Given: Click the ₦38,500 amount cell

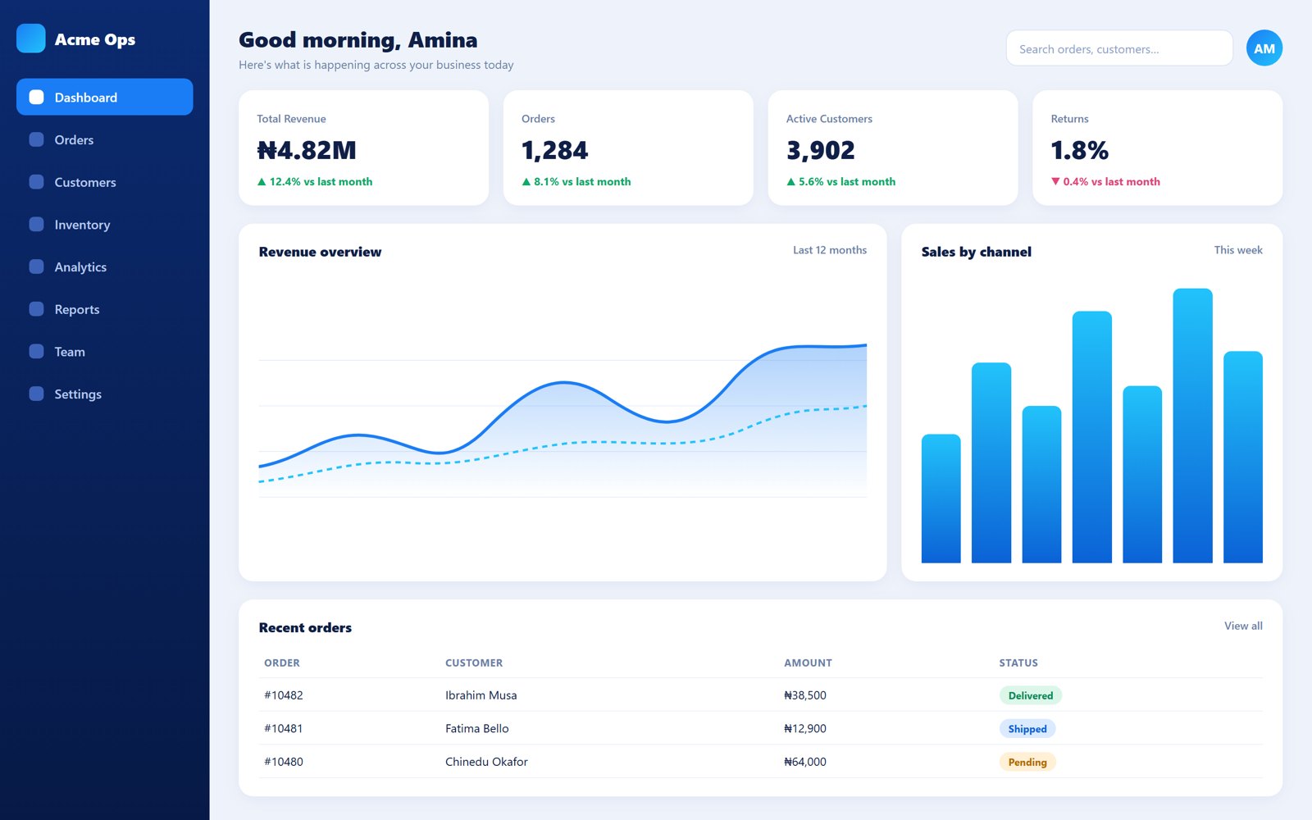Looking at the screenshot, I should tap(805, 695).
